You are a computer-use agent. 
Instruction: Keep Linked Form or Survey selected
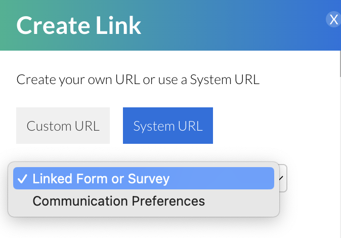tap(101, 179)
